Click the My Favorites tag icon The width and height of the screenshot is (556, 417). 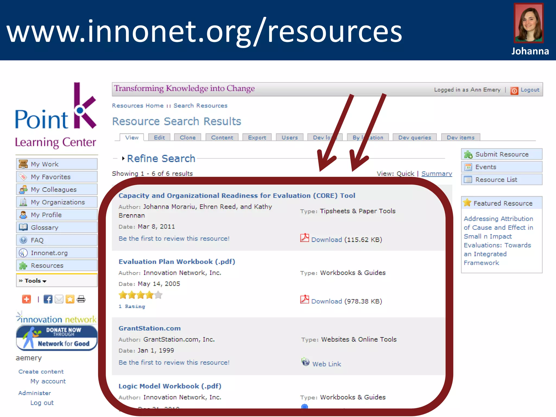23,177
